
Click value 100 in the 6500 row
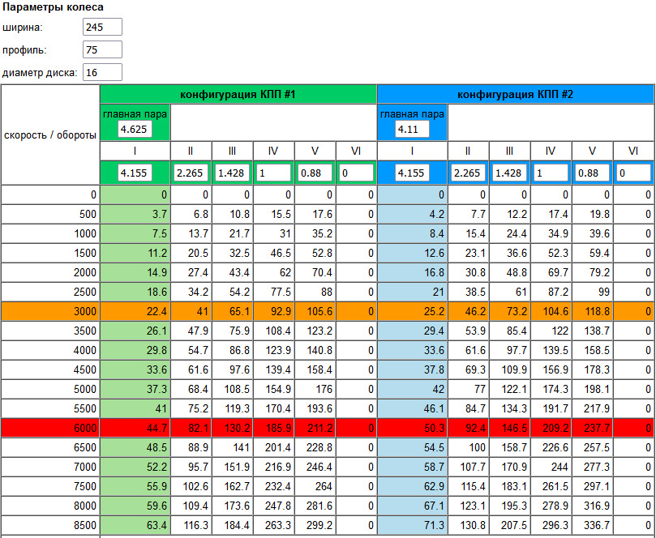pos(477,448)
